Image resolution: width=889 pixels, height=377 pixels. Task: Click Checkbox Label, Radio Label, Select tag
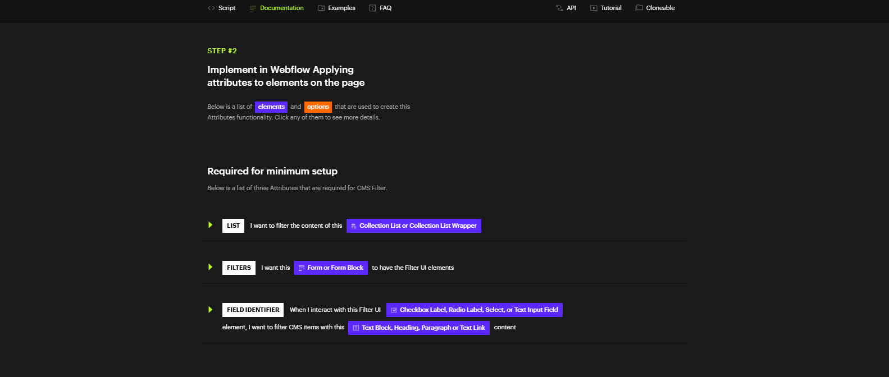coord(475,310)
